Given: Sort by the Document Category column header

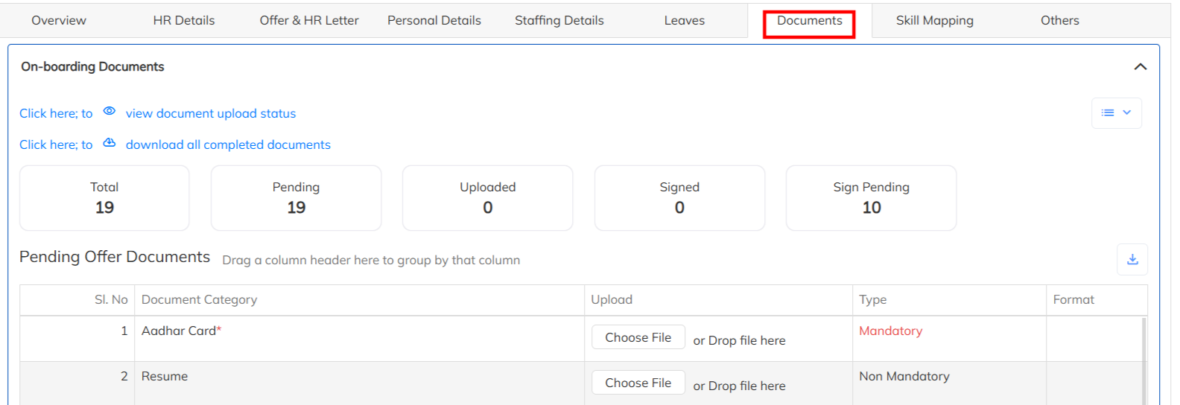Looking at the screenshot, I should click(x=200, y=300).
